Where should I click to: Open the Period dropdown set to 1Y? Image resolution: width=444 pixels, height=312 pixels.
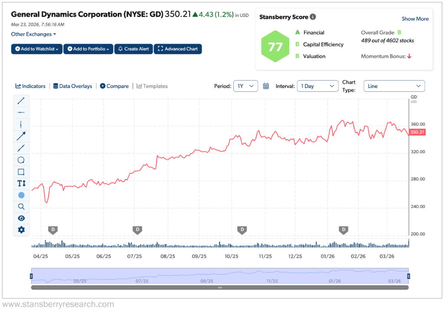coord(245,86)
